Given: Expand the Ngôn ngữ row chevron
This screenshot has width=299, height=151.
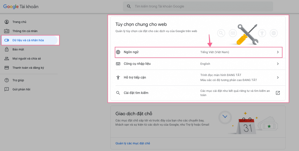Looking at the screenshot, I should click(x=278, y=52).
